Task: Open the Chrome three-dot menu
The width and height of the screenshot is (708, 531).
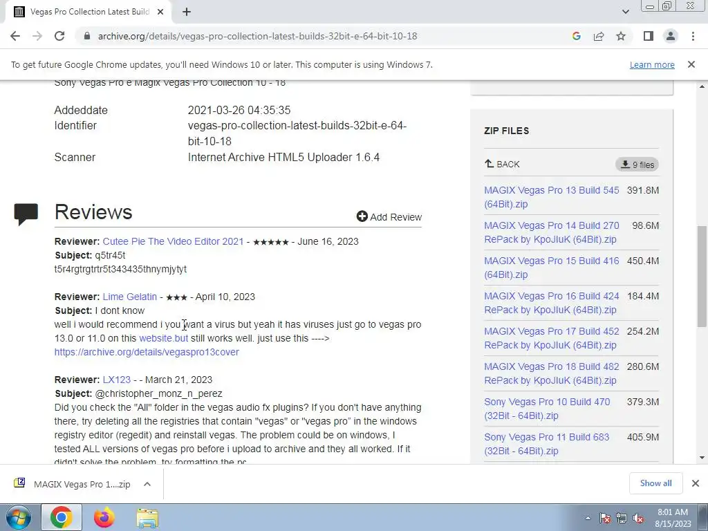Action: pyautogui.click(x=693, y=36)
